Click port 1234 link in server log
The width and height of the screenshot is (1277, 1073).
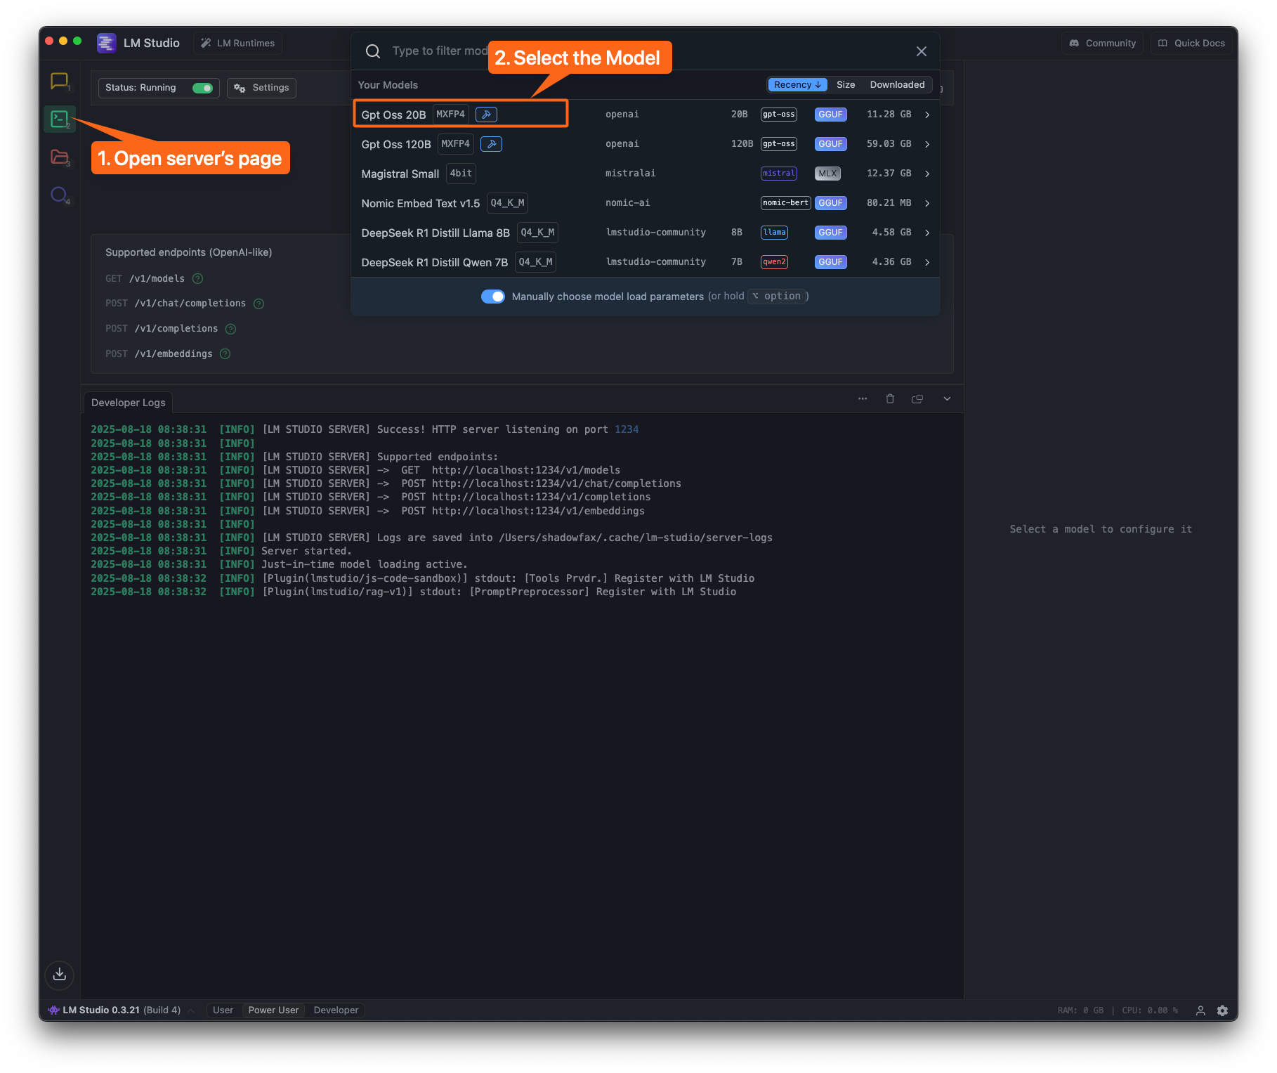pyautogui.click(x=627, y=429)
